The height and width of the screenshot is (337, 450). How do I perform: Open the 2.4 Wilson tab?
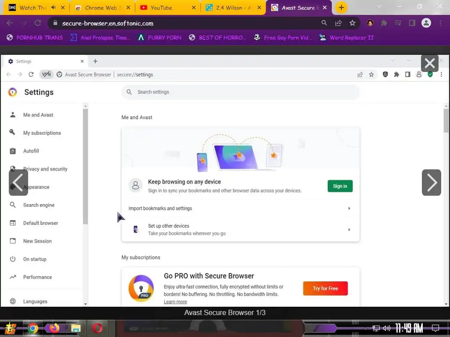[232, 8]
